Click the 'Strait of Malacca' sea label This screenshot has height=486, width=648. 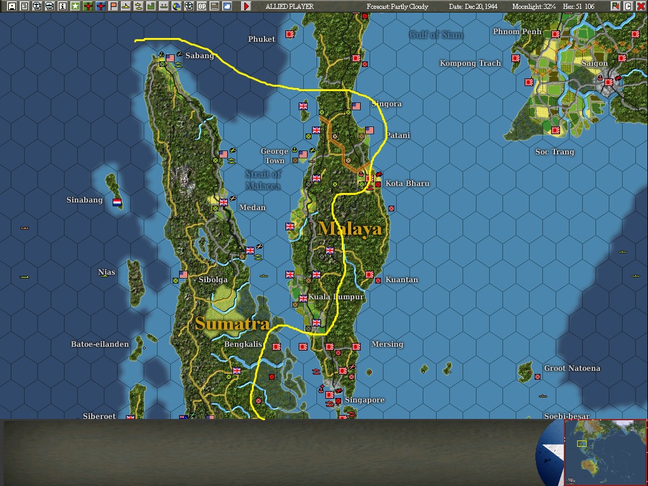click(263, 180)
